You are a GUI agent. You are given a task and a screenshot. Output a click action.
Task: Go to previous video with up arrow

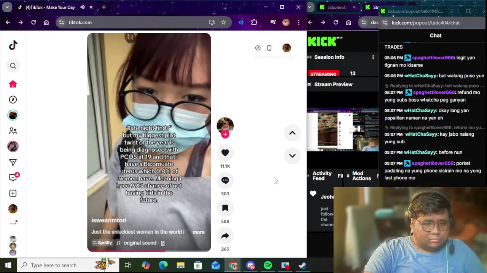coord(292,133)
